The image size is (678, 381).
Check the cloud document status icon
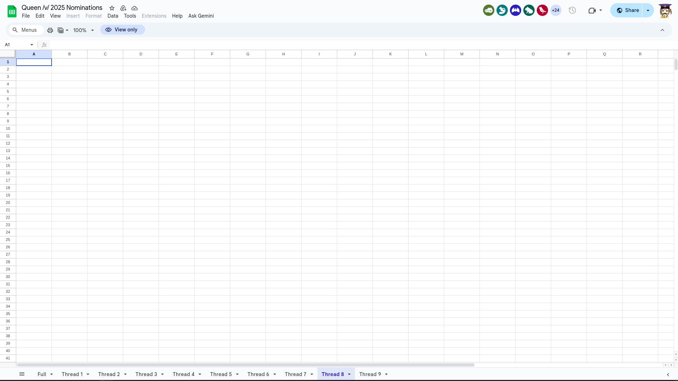pyautogui.click(x=135, y=8)
